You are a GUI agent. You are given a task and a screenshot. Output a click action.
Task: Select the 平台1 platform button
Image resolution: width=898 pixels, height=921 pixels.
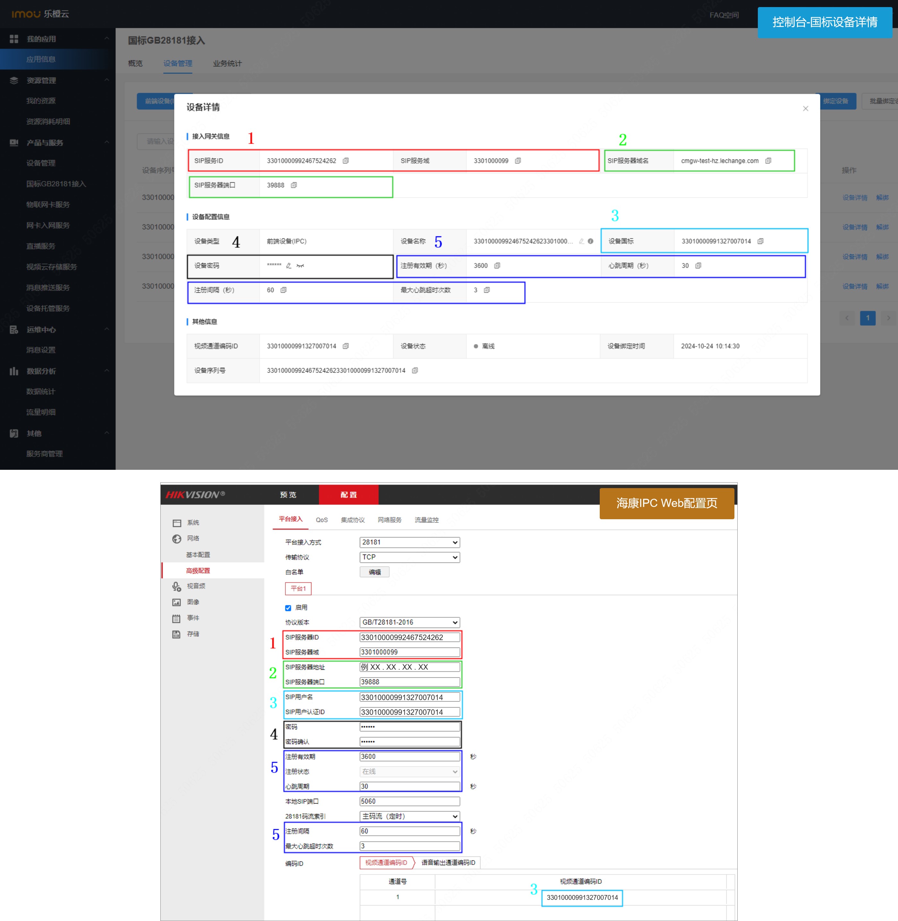pos(298,589)
